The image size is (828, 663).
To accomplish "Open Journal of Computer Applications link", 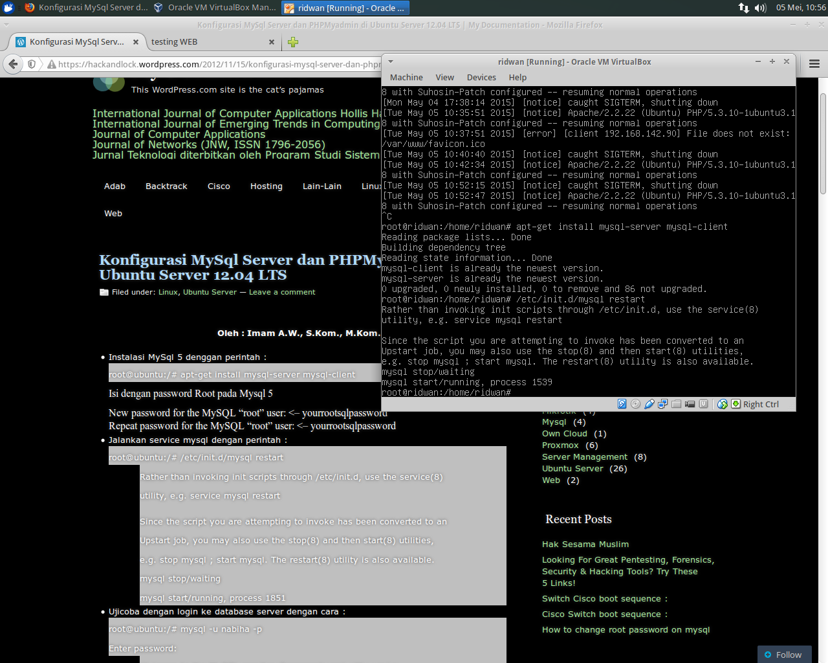I will tap(179, 134).
